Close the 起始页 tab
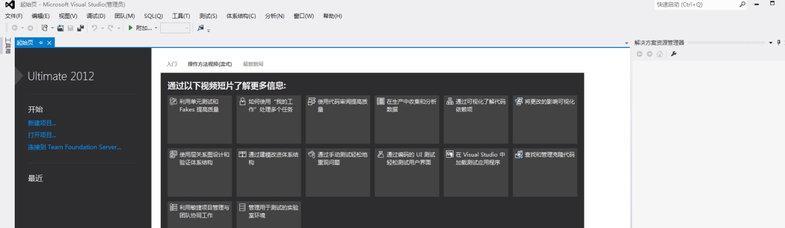 point(49,43)
